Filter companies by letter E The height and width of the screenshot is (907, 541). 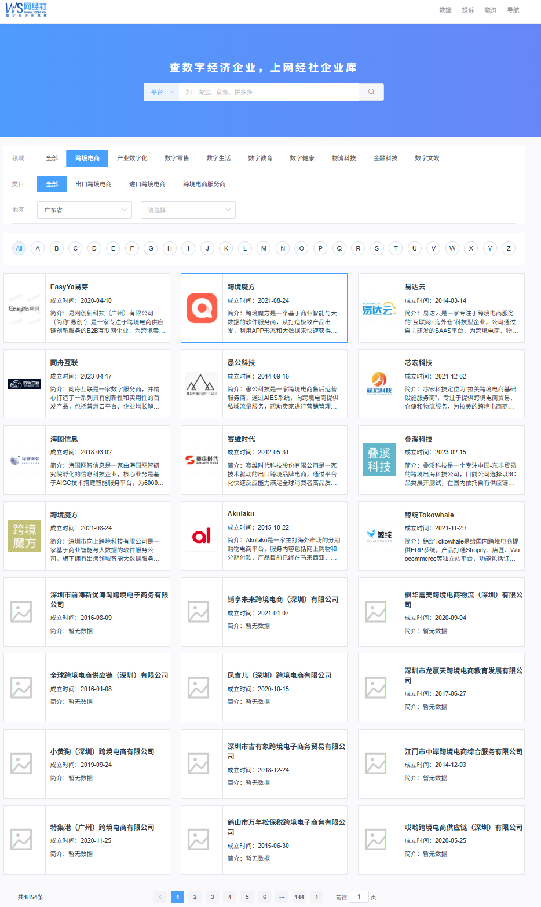pos(113,248)
